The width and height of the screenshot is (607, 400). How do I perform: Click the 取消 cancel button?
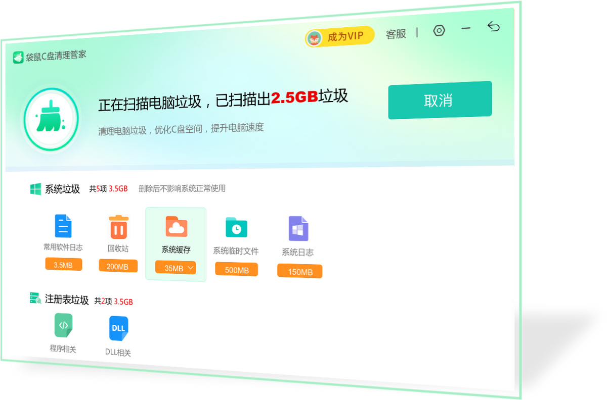tap(440, 101)
